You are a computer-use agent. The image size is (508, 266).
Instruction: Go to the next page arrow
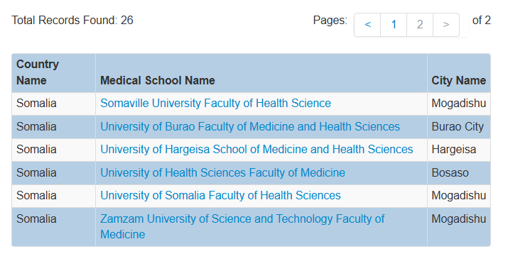[446, 25]
